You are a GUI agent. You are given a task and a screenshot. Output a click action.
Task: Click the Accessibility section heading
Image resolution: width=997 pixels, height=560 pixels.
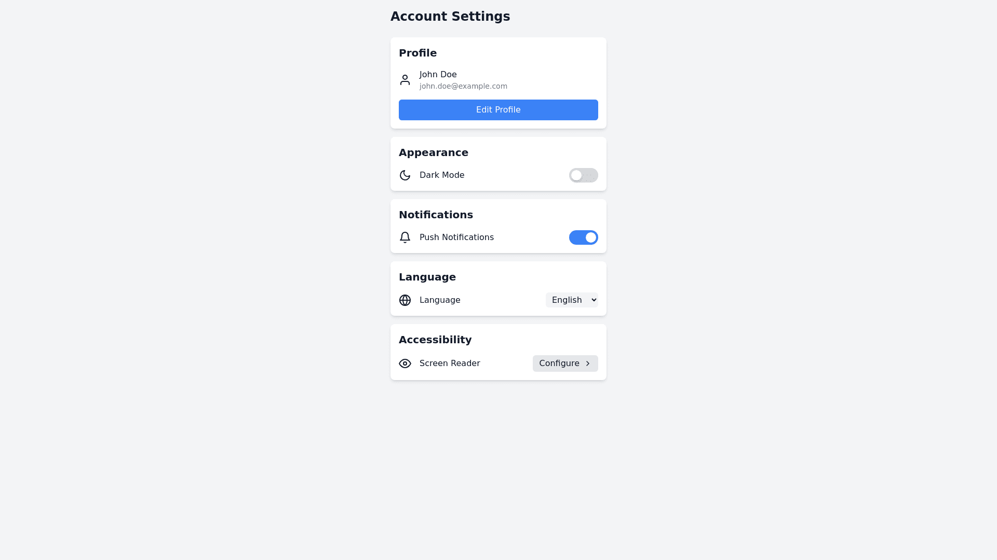(435, 340)
